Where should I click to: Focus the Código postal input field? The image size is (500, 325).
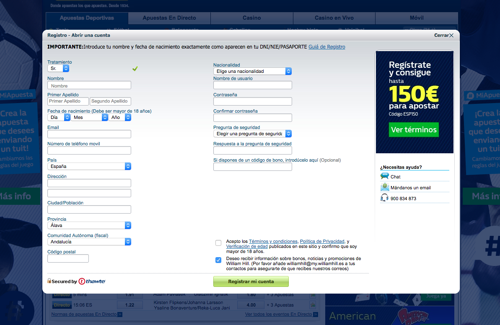pyautogui.click(x=68, y=258)
